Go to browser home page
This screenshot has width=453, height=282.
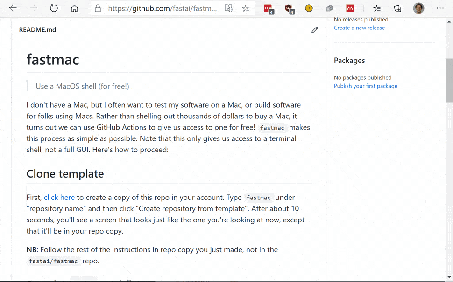pyautogui.click(x=74, y=8)
